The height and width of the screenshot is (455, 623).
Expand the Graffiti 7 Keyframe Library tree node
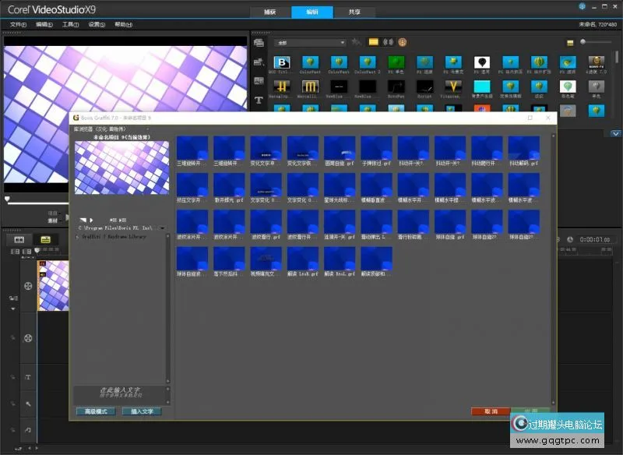(x=76, y=236)
